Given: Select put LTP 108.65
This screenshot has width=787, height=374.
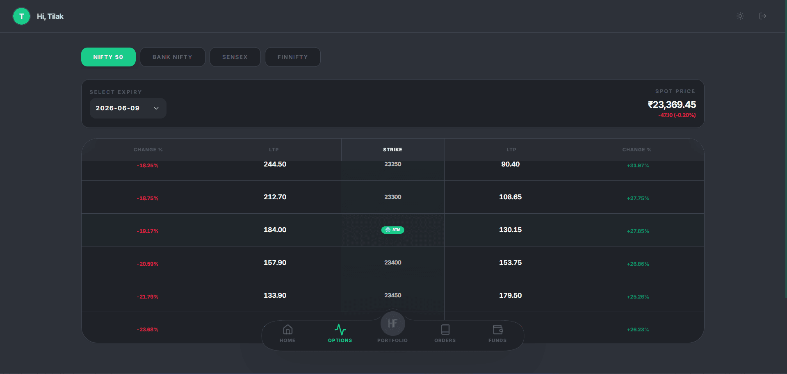Looking at the screenshot, I should tap(510, 197).
